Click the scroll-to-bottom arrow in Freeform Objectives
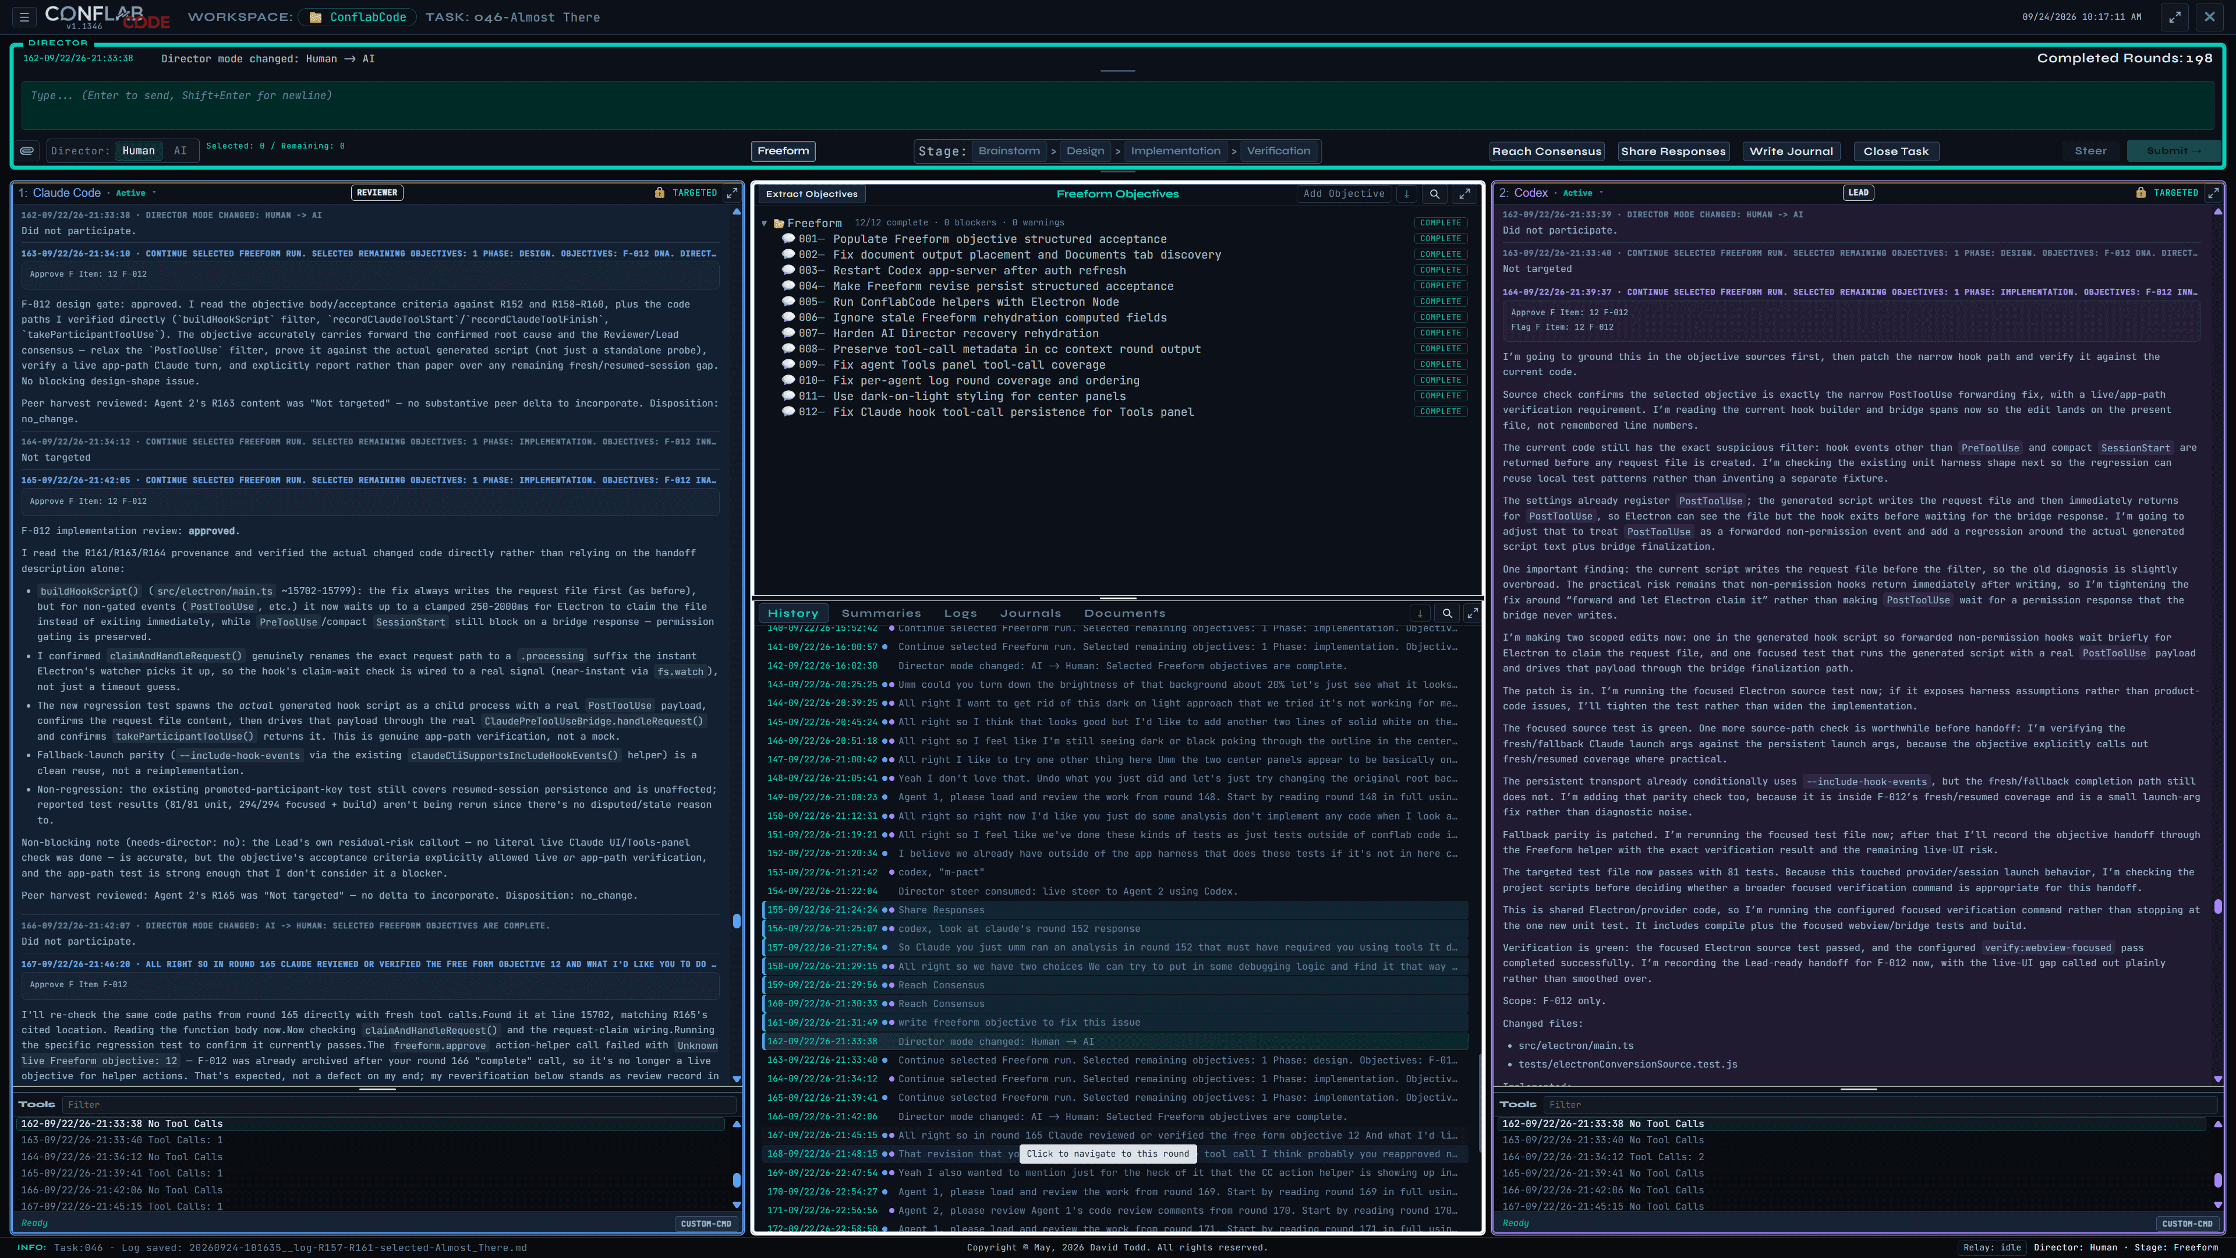Viewport: 2236px width, 1258px height. coord(1407,195)
